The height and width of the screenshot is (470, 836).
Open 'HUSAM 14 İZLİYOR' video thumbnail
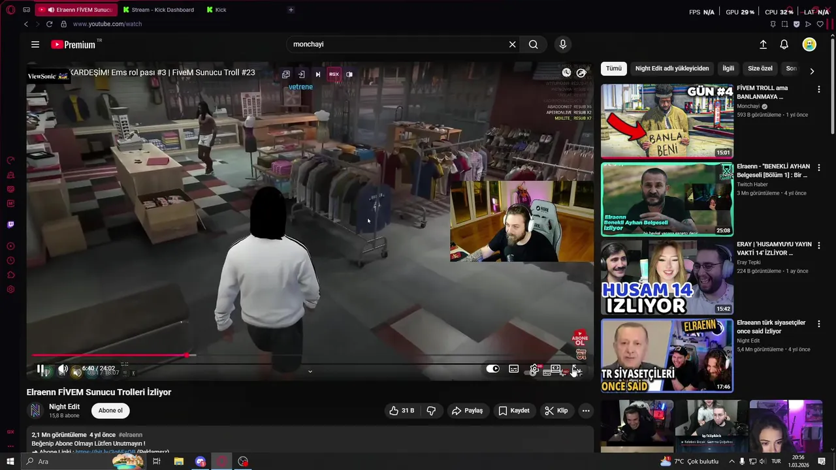coord(667,277)
